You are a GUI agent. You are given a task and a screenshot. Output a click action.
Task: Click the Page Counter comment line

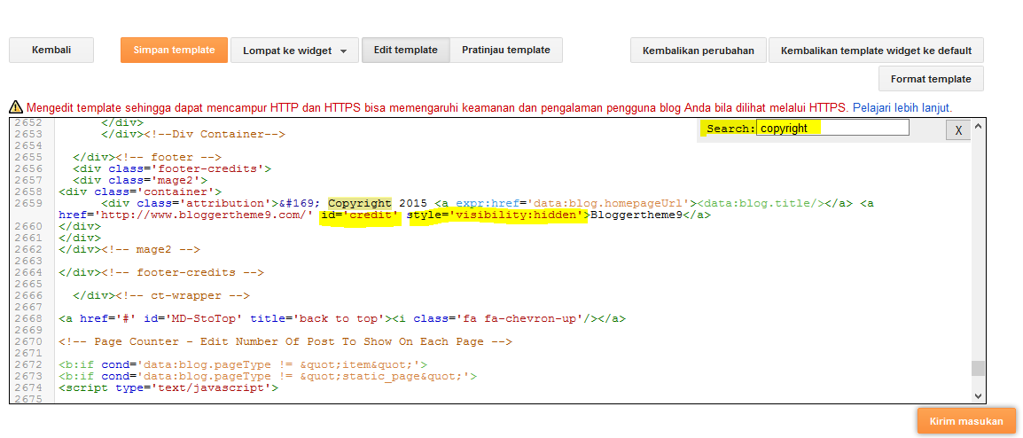[285, 341]
